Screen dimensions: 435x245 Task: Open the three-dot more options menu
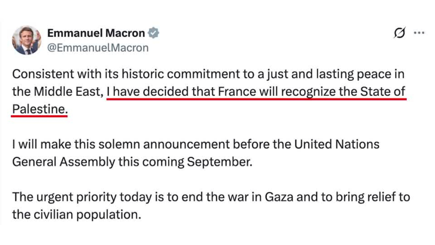(x=419, y=33)
